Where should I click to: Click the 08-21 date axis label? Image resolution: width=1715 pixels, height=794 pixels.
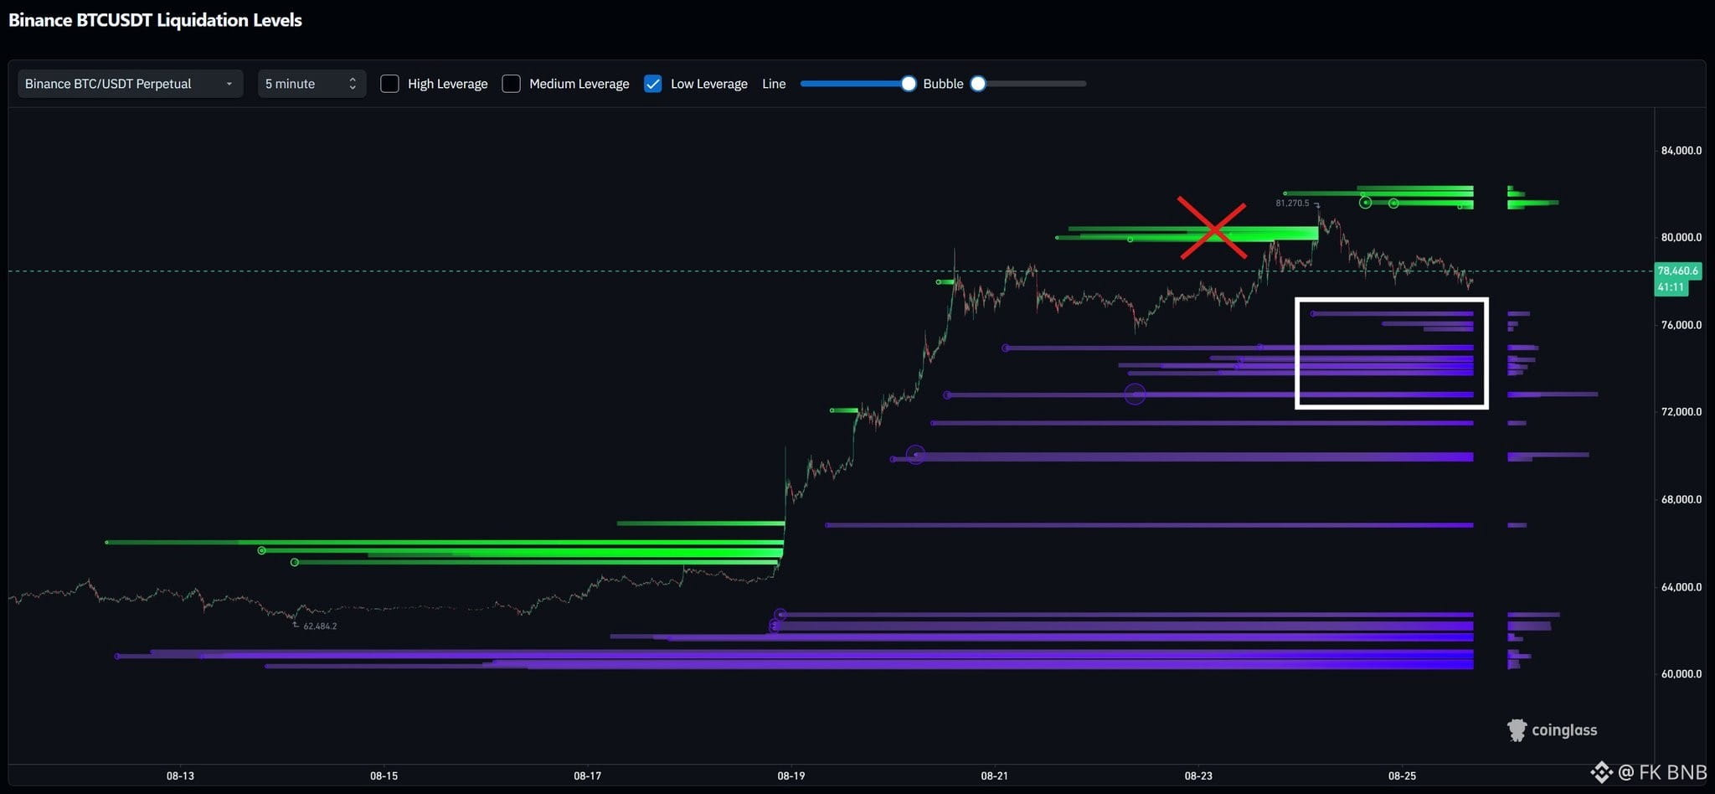coord(994,776)
